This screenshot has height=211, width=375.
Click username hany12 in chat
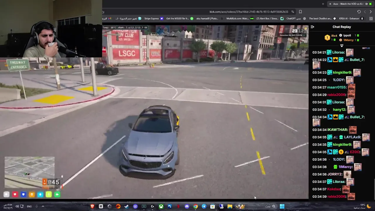[x=339, y=110]
